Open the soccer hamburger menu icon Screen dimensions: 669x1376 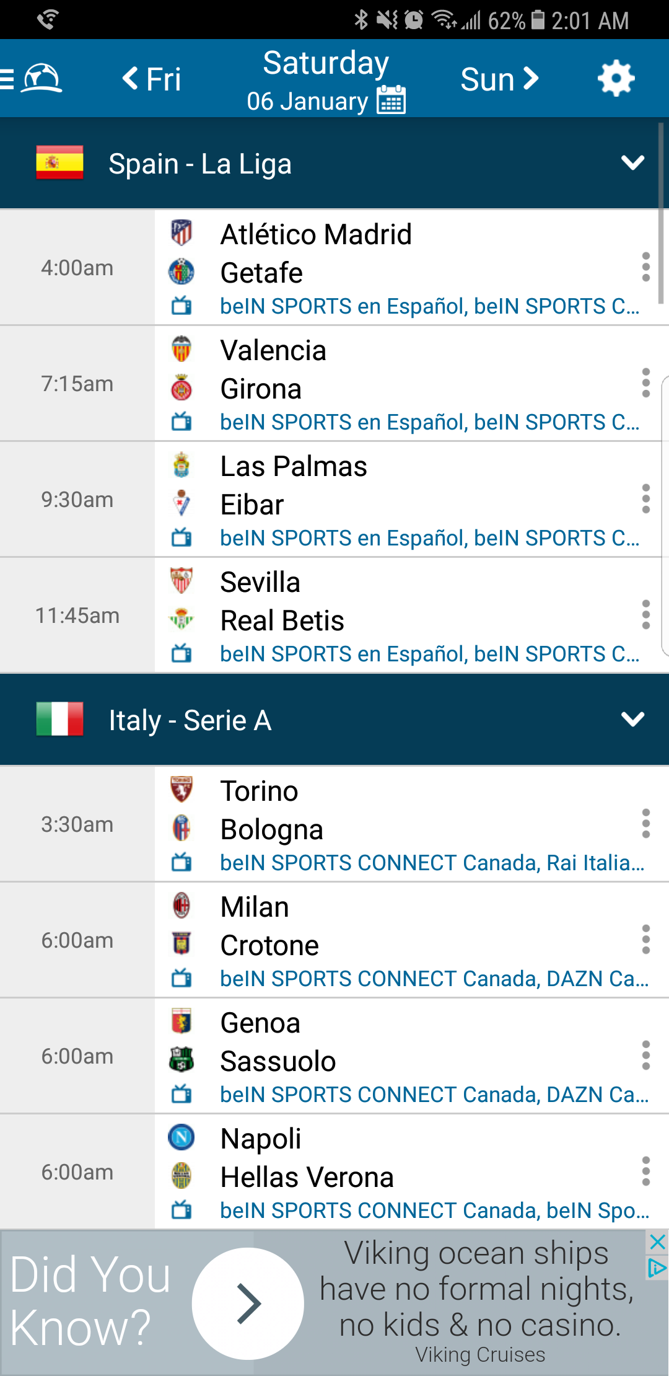pos(31,79)
